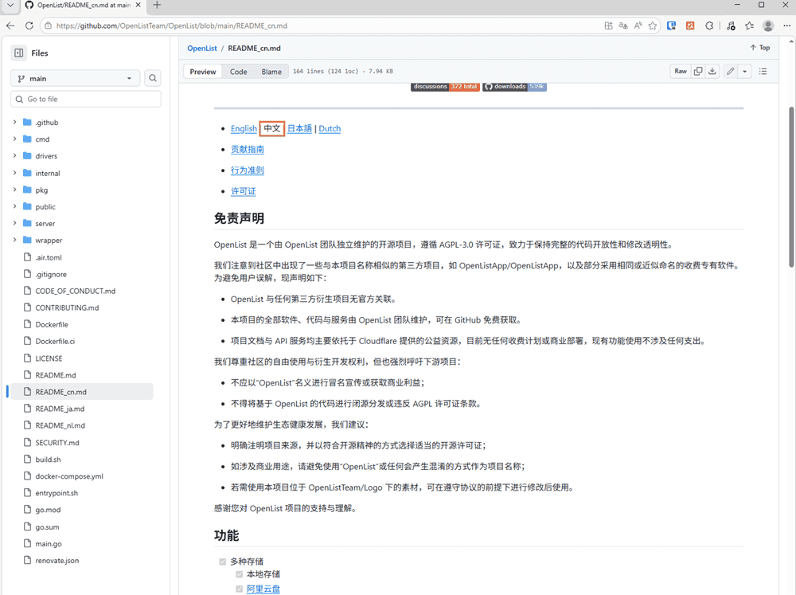Click the pencil edit file icon
796x595 pixels.
coord(731,72)
